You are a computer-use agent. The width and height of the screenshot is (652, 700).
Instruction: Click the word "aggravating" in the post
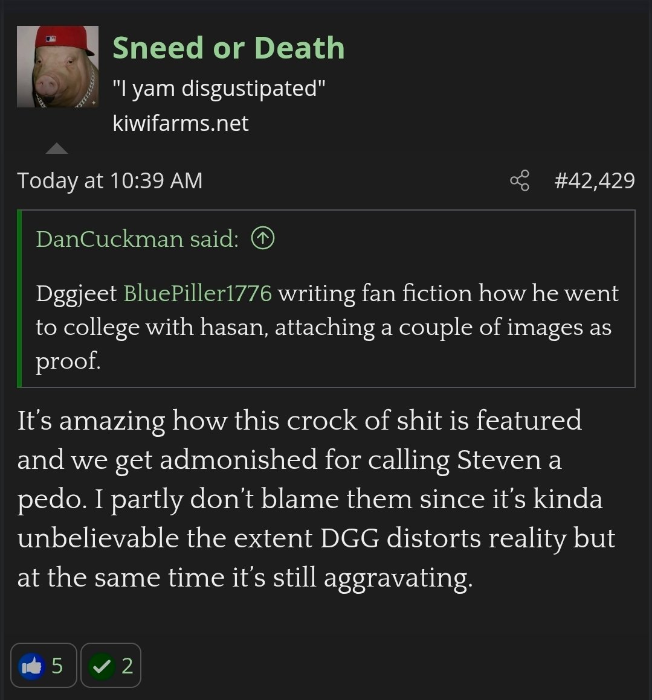[398, 578]
